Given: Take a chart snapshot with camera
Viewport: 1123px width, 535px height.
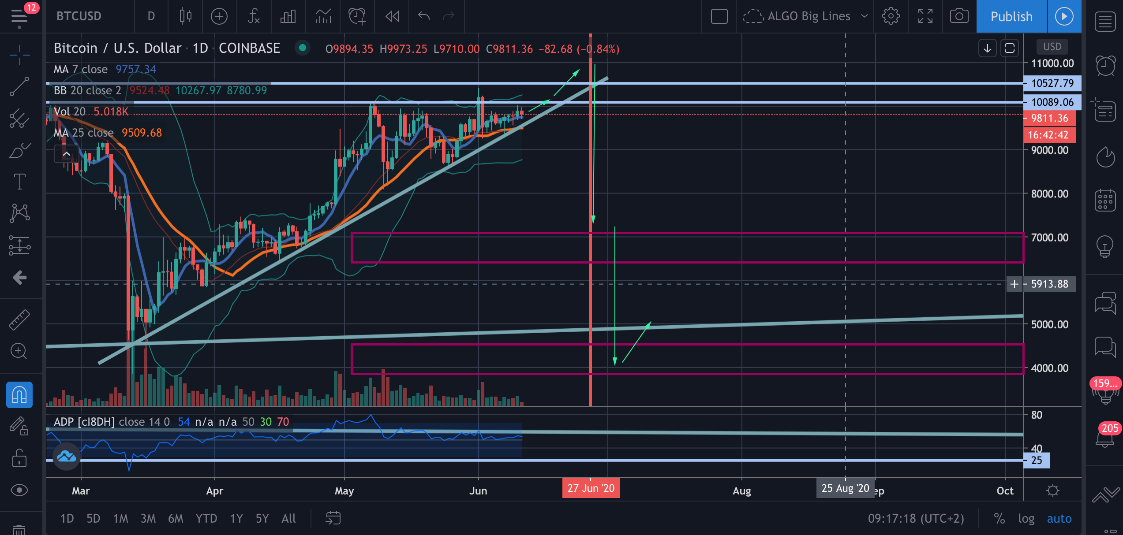Looking at the screenshot, I should click(959, 16).
